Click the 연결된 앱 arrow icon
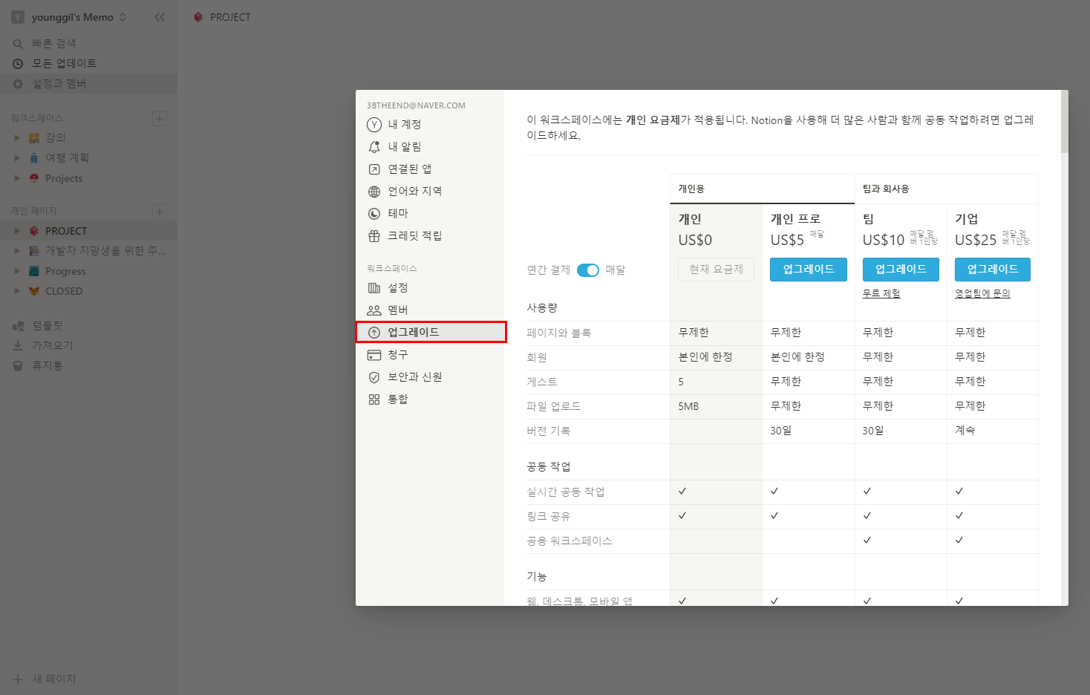The width and height of the screenshot is (1090, 695). [374, 169]
